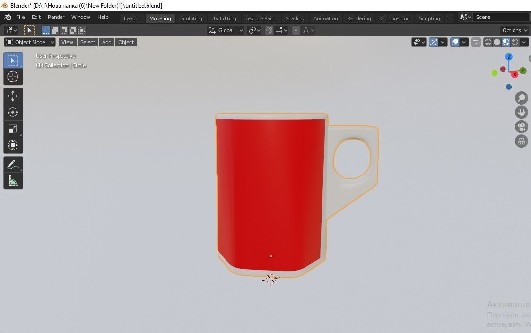Open the Help menu

point(103,17)
